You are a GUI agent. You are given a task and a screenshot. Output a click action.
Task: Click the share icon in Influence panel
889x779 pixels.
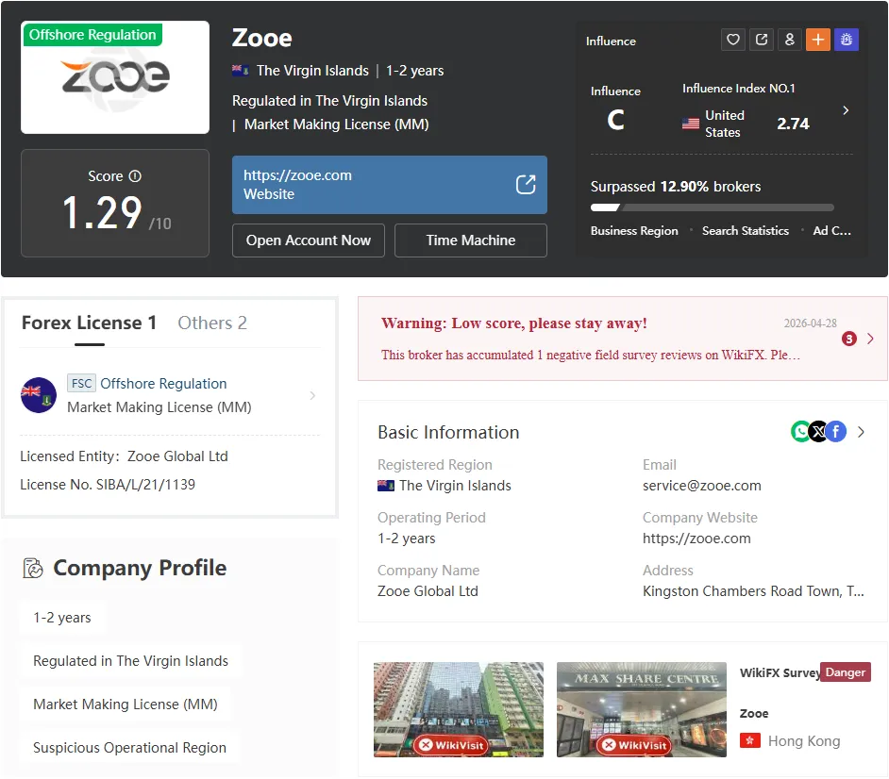(762, 40)
